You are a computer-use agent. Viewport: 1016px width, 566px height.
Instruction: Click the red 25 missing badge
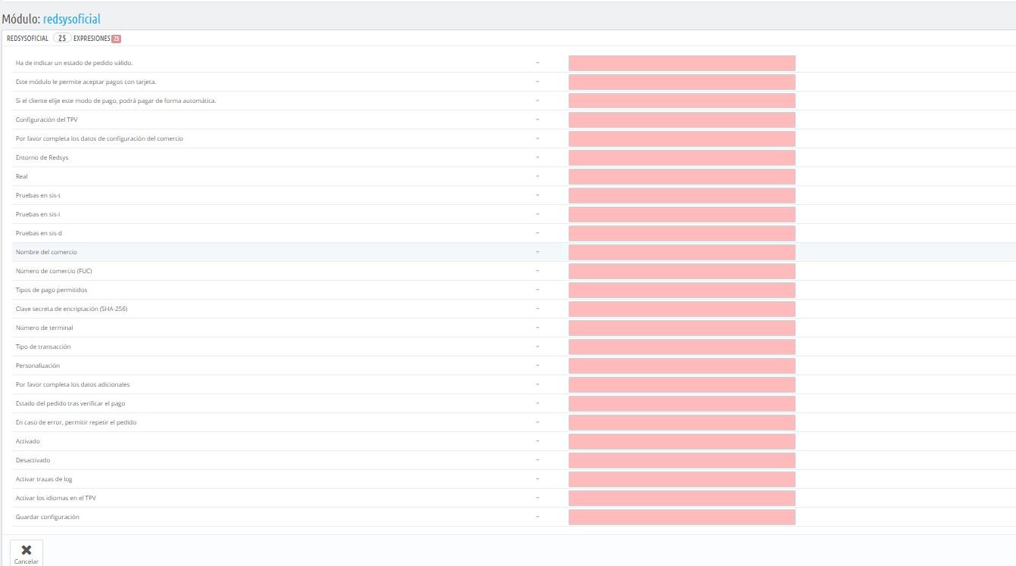pos(116,39)
